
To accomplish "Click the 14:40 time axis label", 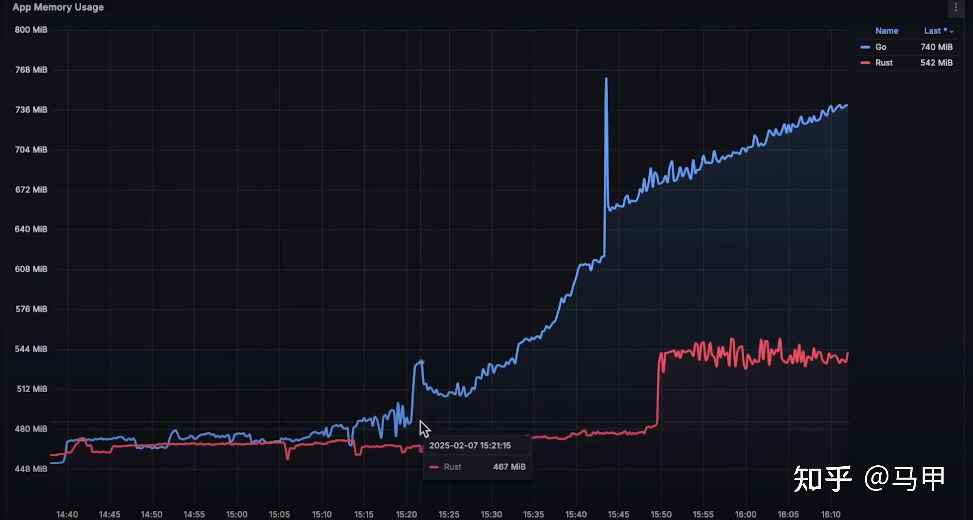I will coord(67,514).
